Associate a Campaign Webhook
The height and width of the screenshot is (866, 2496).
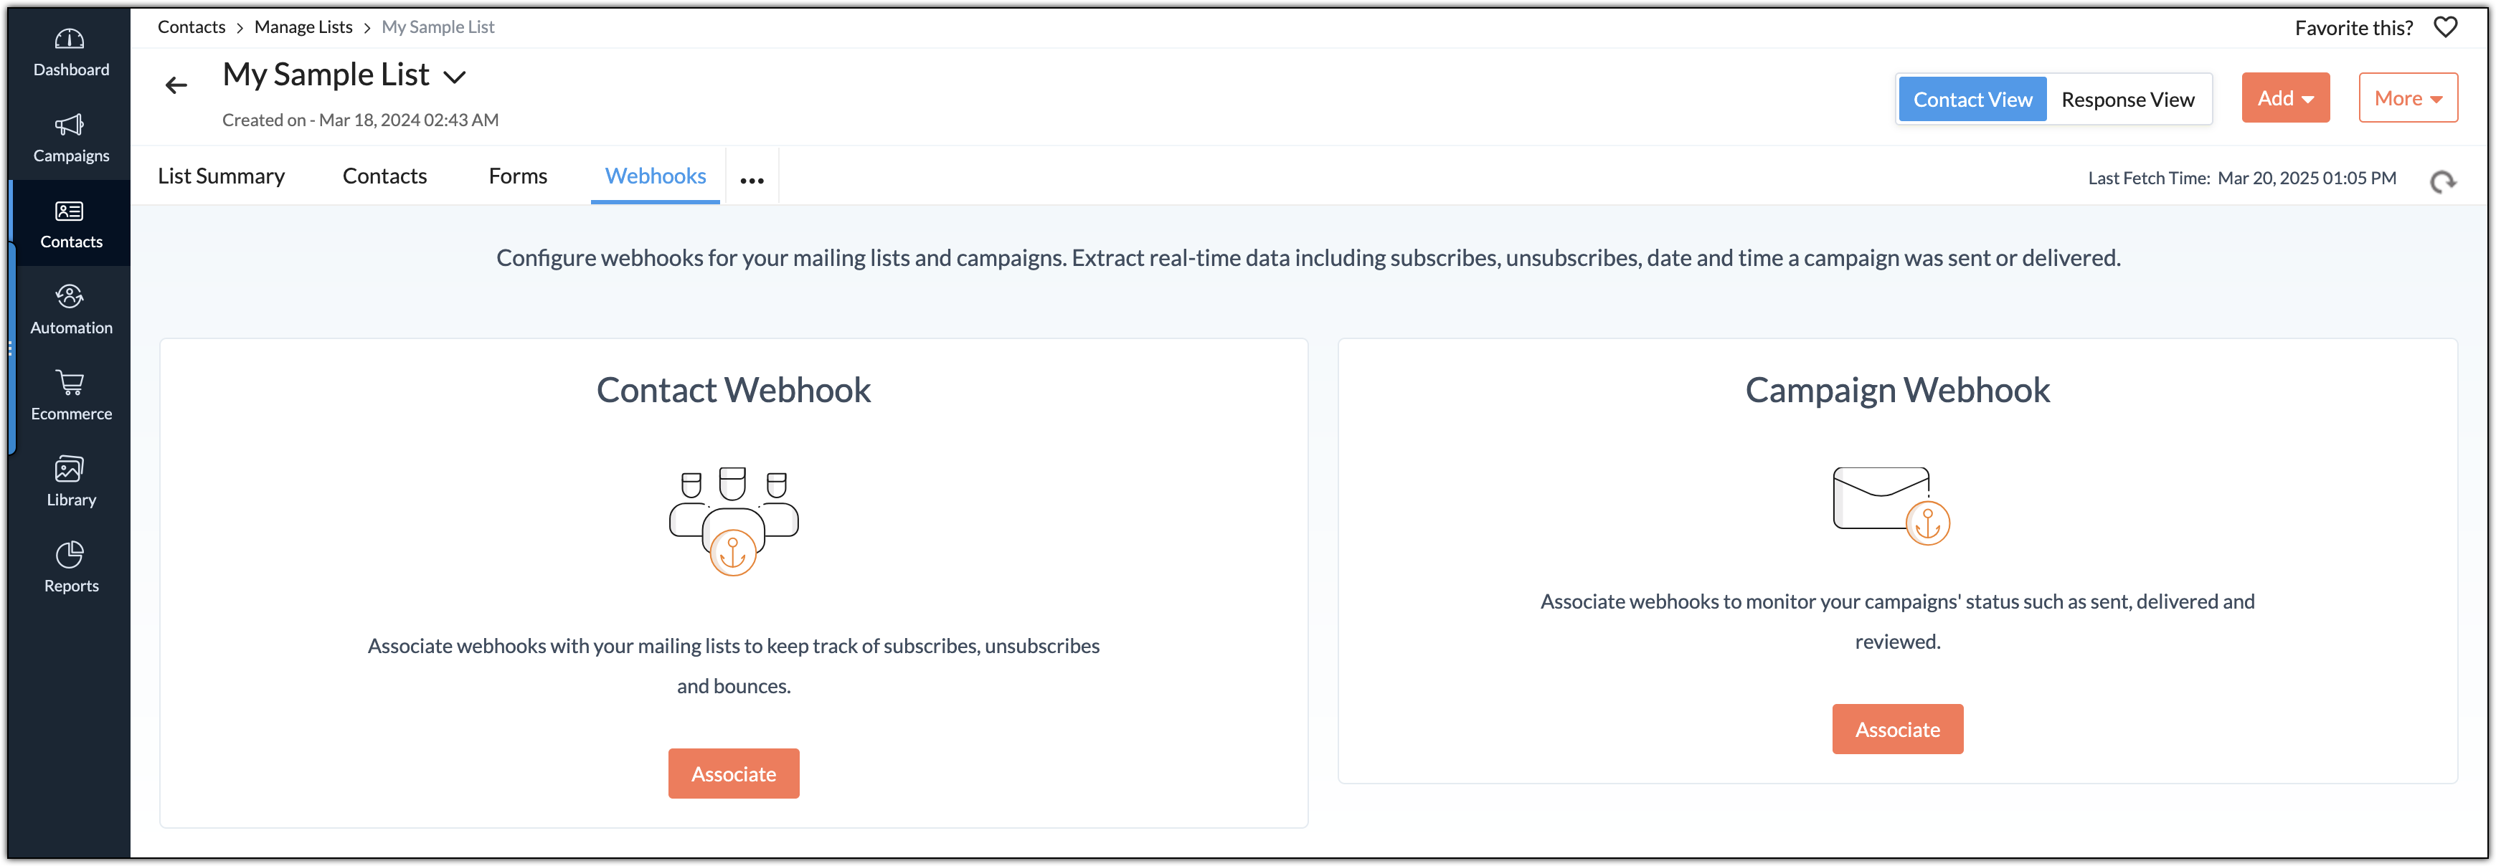[1897, 728]
